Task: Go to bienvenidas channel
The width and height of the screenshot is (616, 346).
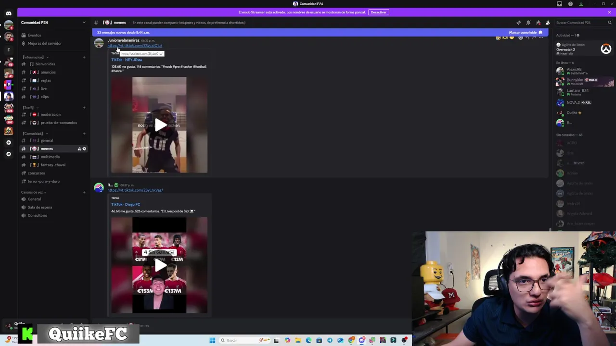Action: click(54, 64)
